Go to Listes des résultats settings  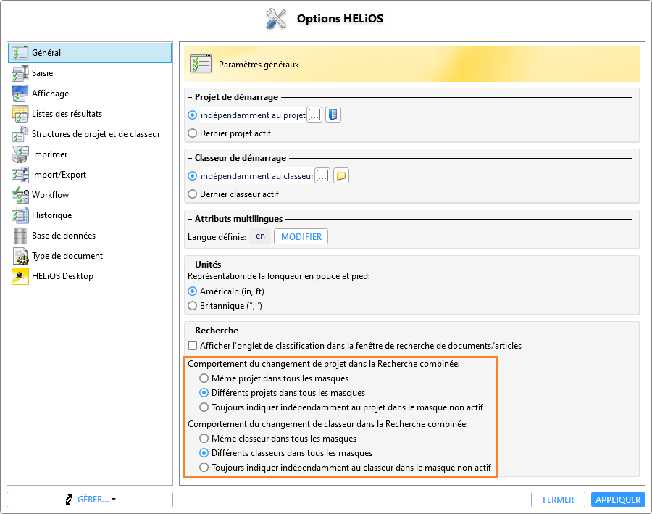90,114
